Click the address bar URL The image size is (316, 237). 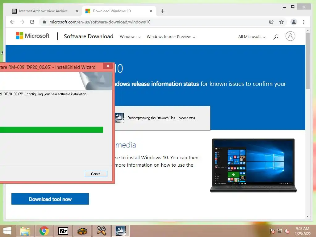coord(100,22)
